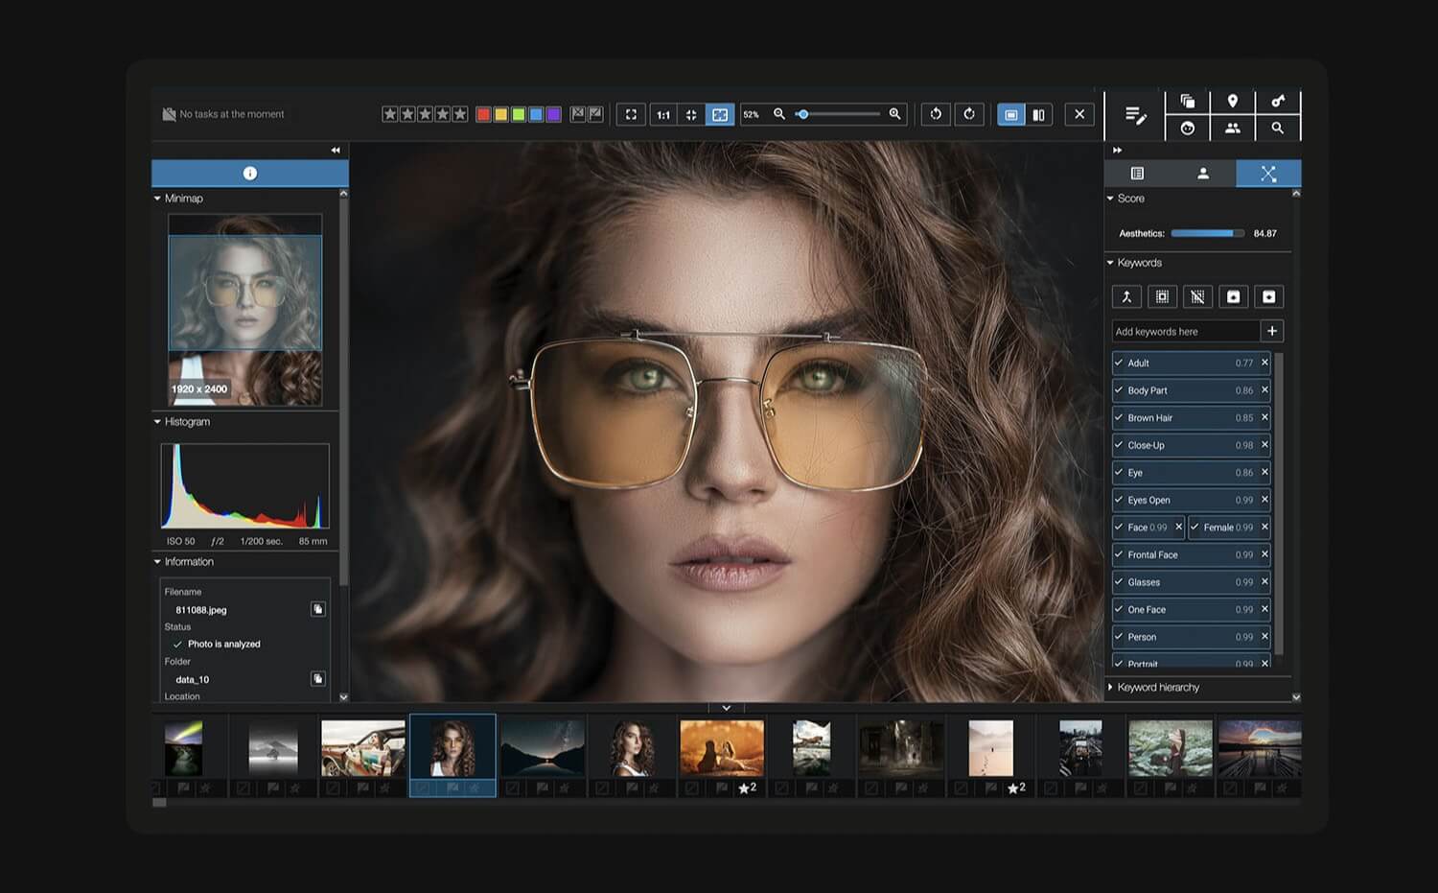The width and height of the screenshot is (1438, 893).
Task: Toggle the Face keyword checkmark
Action: click(x=1119, y=527)
